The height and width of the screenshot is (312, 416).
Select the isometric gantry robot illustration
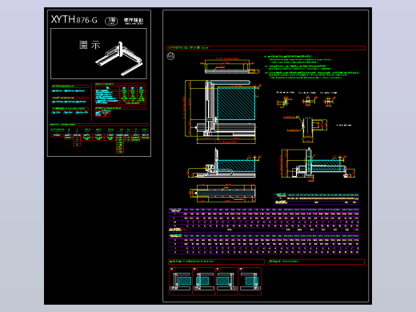coord(119,58)
